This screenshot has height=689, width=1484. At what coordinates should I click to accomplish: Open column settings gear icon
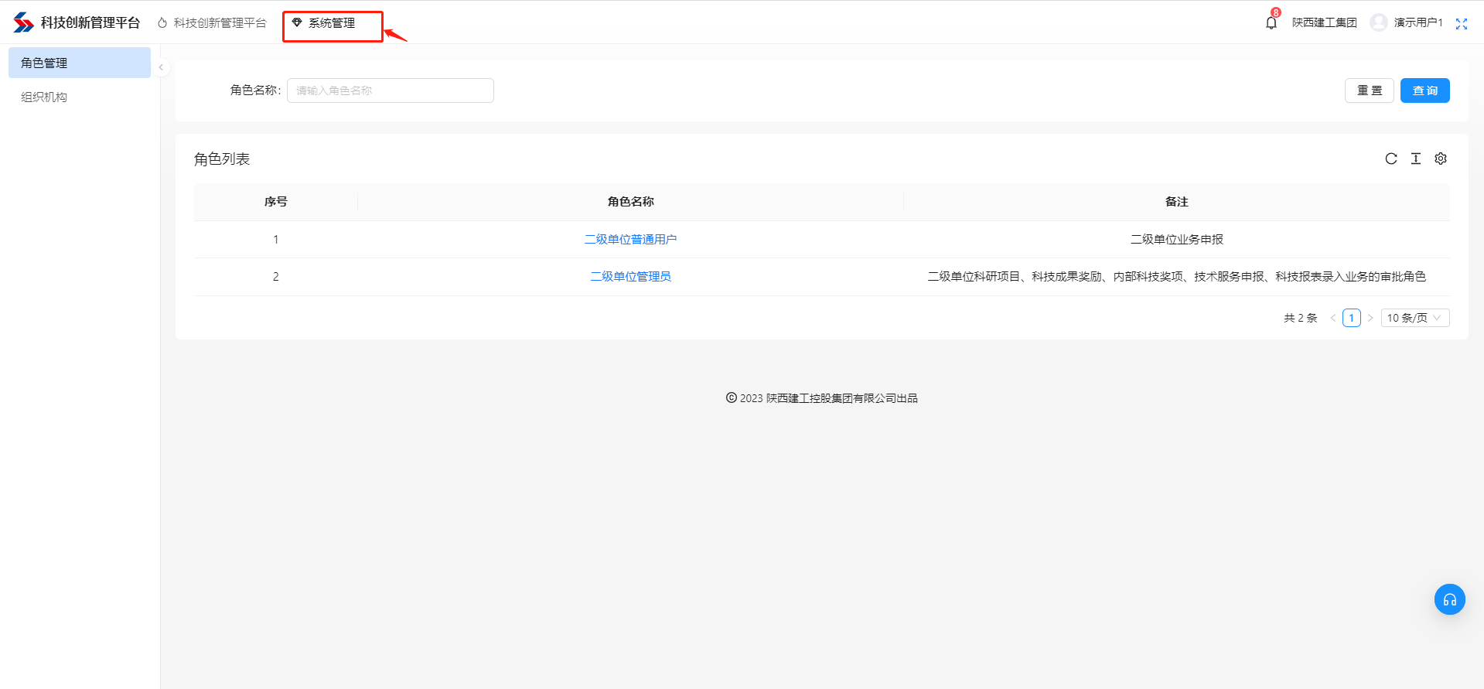point(1440,159)
